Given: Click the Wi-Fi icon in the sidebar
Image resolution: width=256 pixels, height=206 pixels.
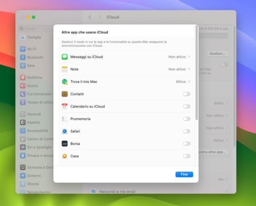Looking at the screenshot, I should (23, 49).
